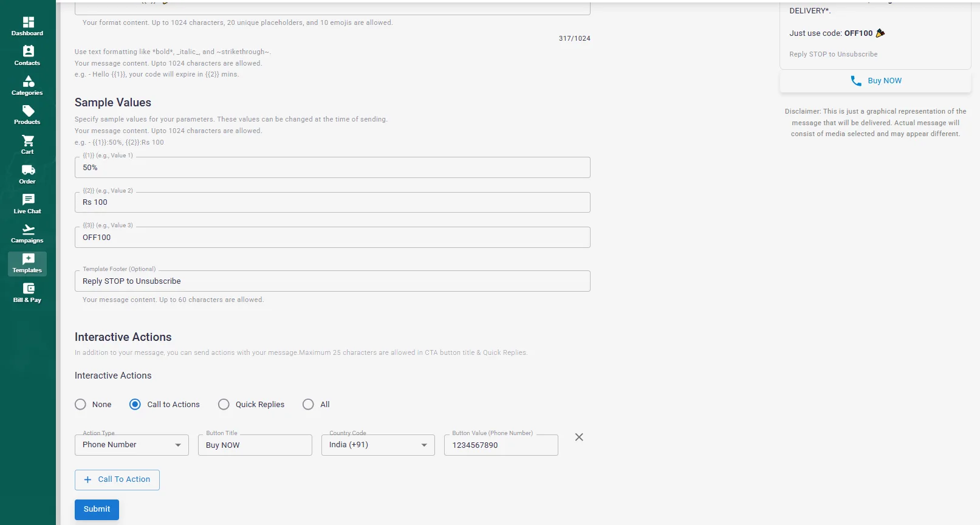Open Contacts in the sidebar

point(27,56)
